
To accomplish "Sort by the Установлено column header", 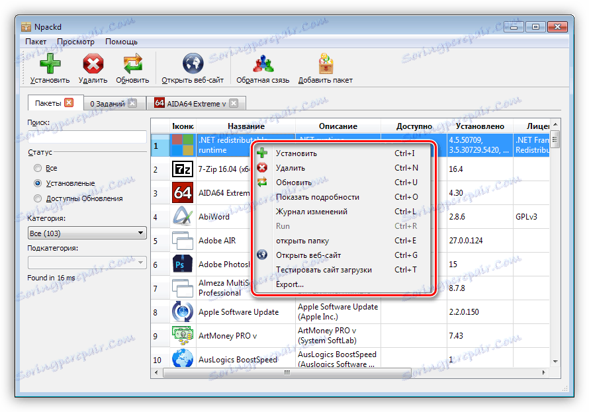I will pyautogui.click(x=480, y=126).
